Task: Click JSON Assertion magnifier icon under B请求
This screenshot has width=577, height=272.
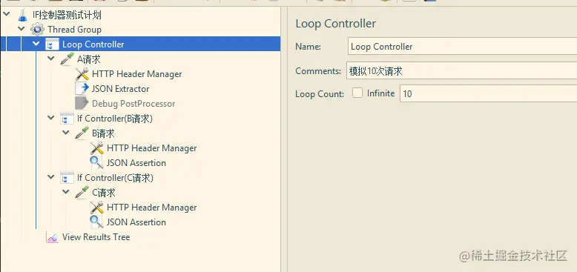Action: click(96, 163)
